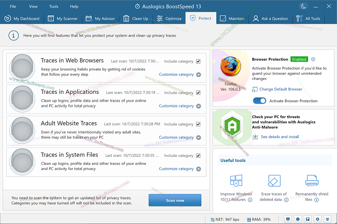Click the Browser Protection settings gear icon
The image size is (337, 224).
(313, 59)
